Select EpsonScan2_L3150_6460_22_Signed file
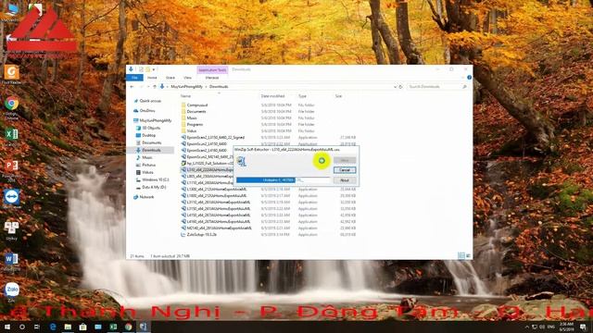The width and height of the screenshot is (593, 333). (x=215, y=138)
